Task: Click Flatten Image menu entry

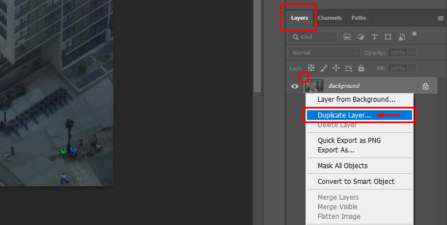Action: click(359, 217)
